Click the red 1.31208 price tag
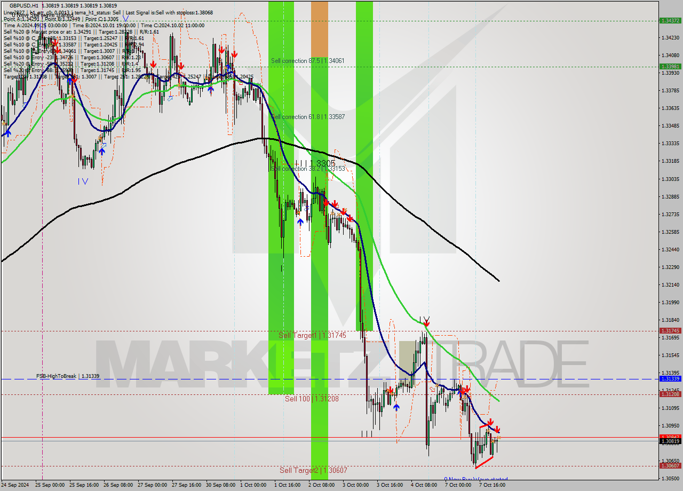Screen dimensions: 683x491 pyautogui.click(x=670, y=394)
